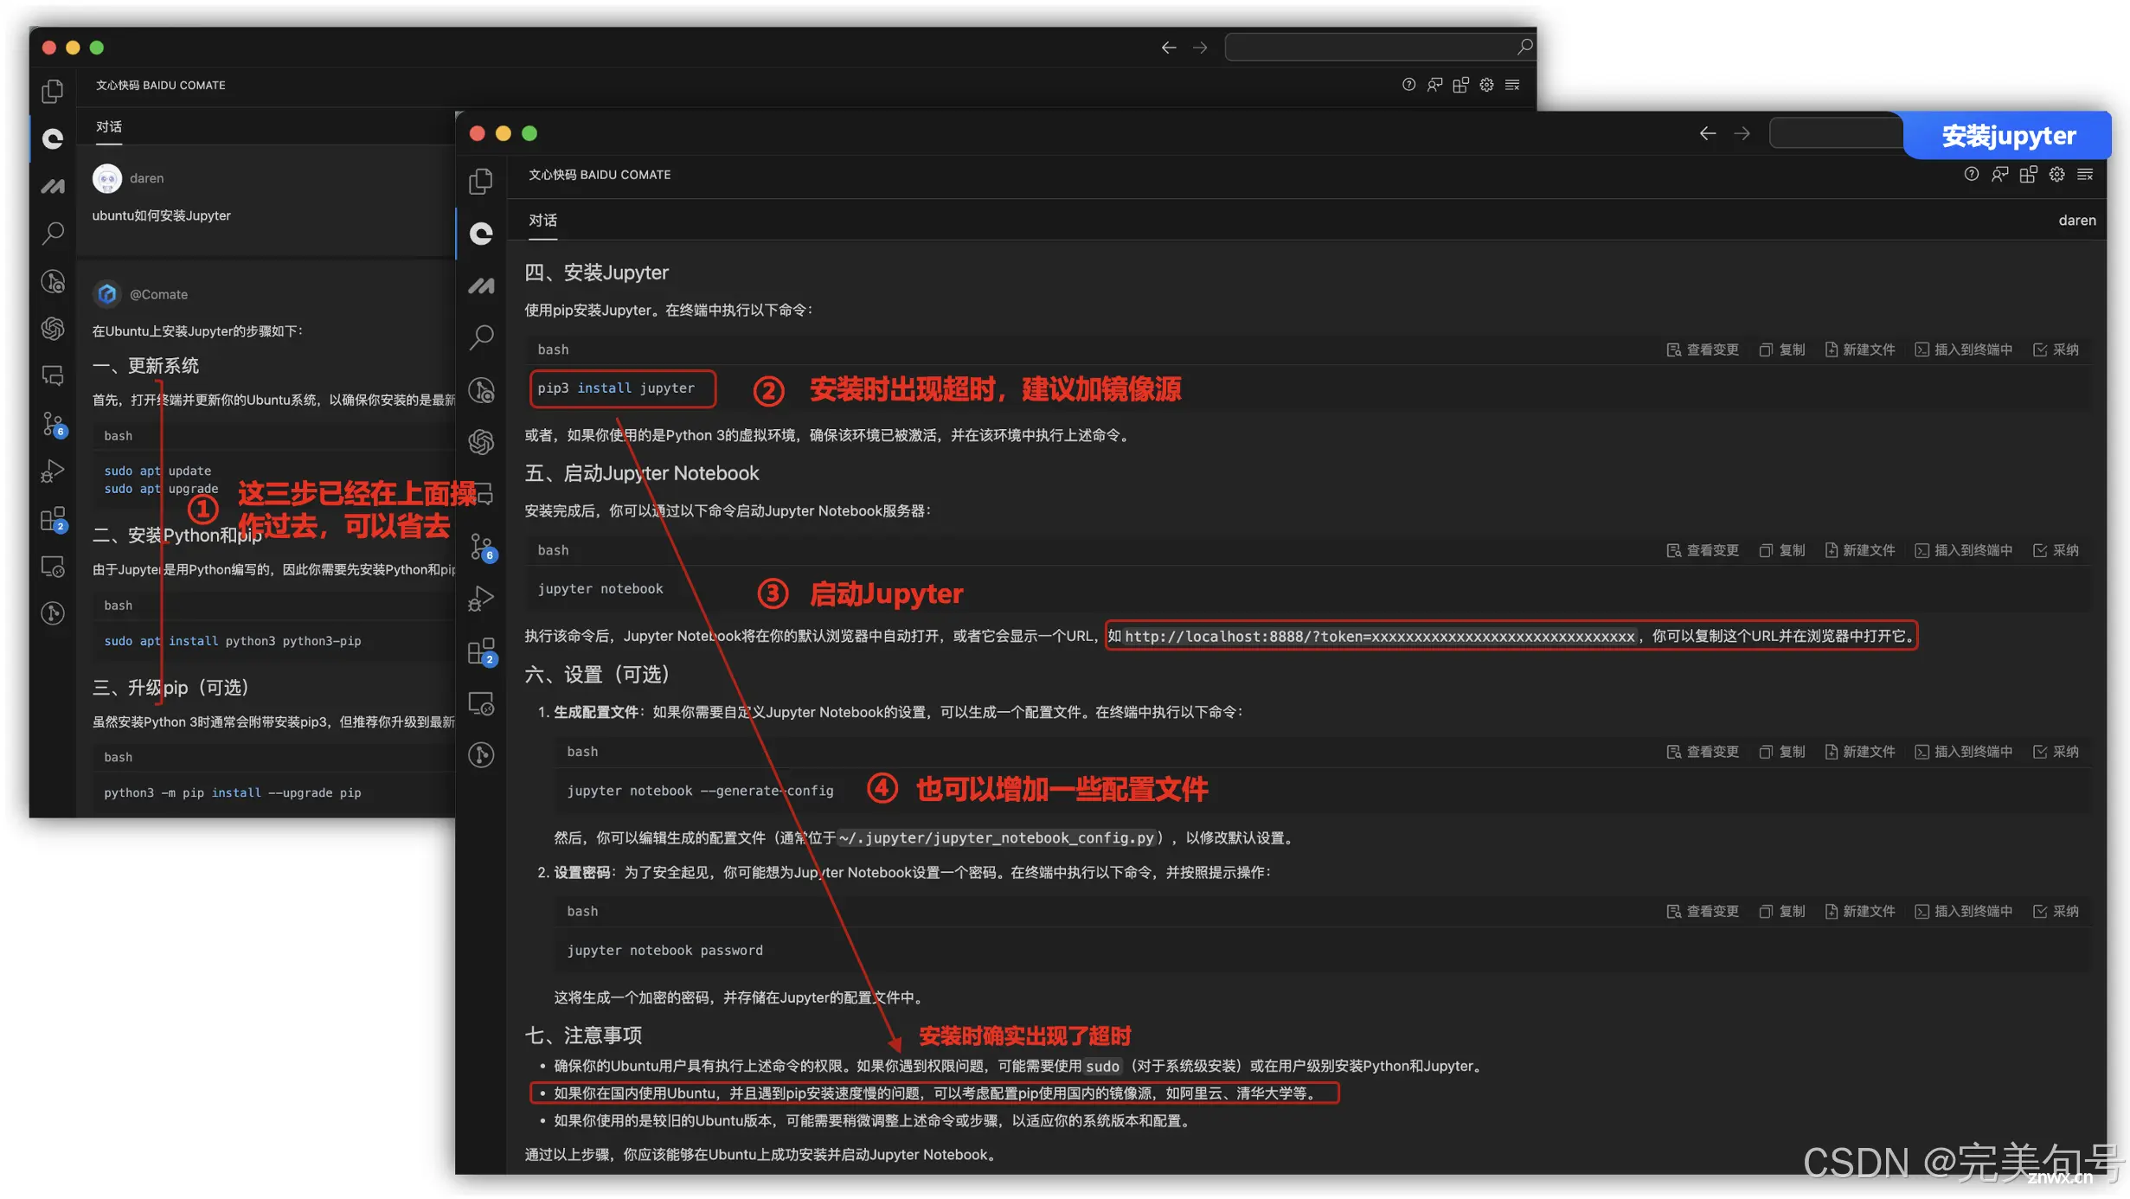This screenshot has width=2130, height=1199.
Task: Click 插入到终端中 for jupyter notebook block
Action: pyautogui.click(x=1964, y=550)
